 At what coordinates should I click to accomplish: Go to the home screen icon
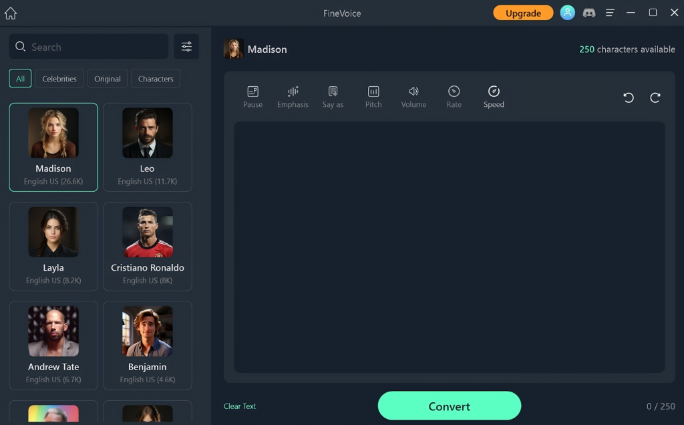pyautogui.click(x=11, y=13)
